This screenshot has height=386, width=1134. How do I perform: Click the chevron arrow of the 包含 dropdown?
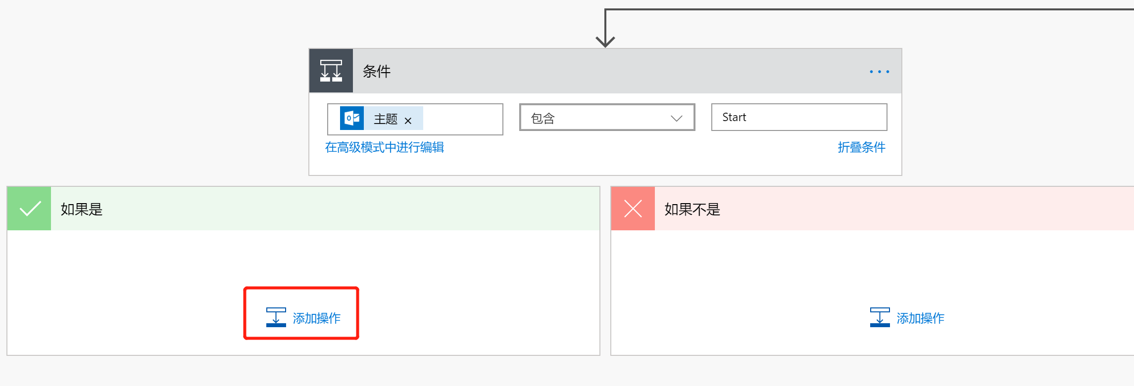(x=676, y=118)
